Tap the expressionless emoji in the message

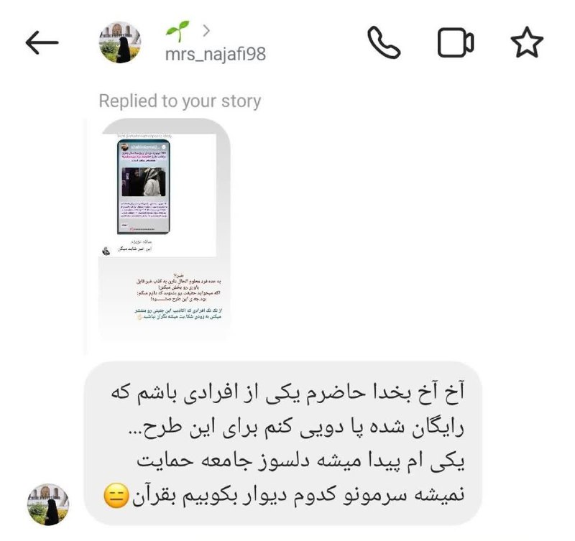(x=116, y=495)
